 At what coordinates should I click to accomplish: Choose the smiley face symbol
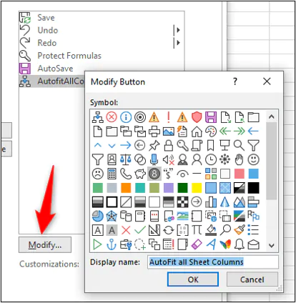[253, 159]
